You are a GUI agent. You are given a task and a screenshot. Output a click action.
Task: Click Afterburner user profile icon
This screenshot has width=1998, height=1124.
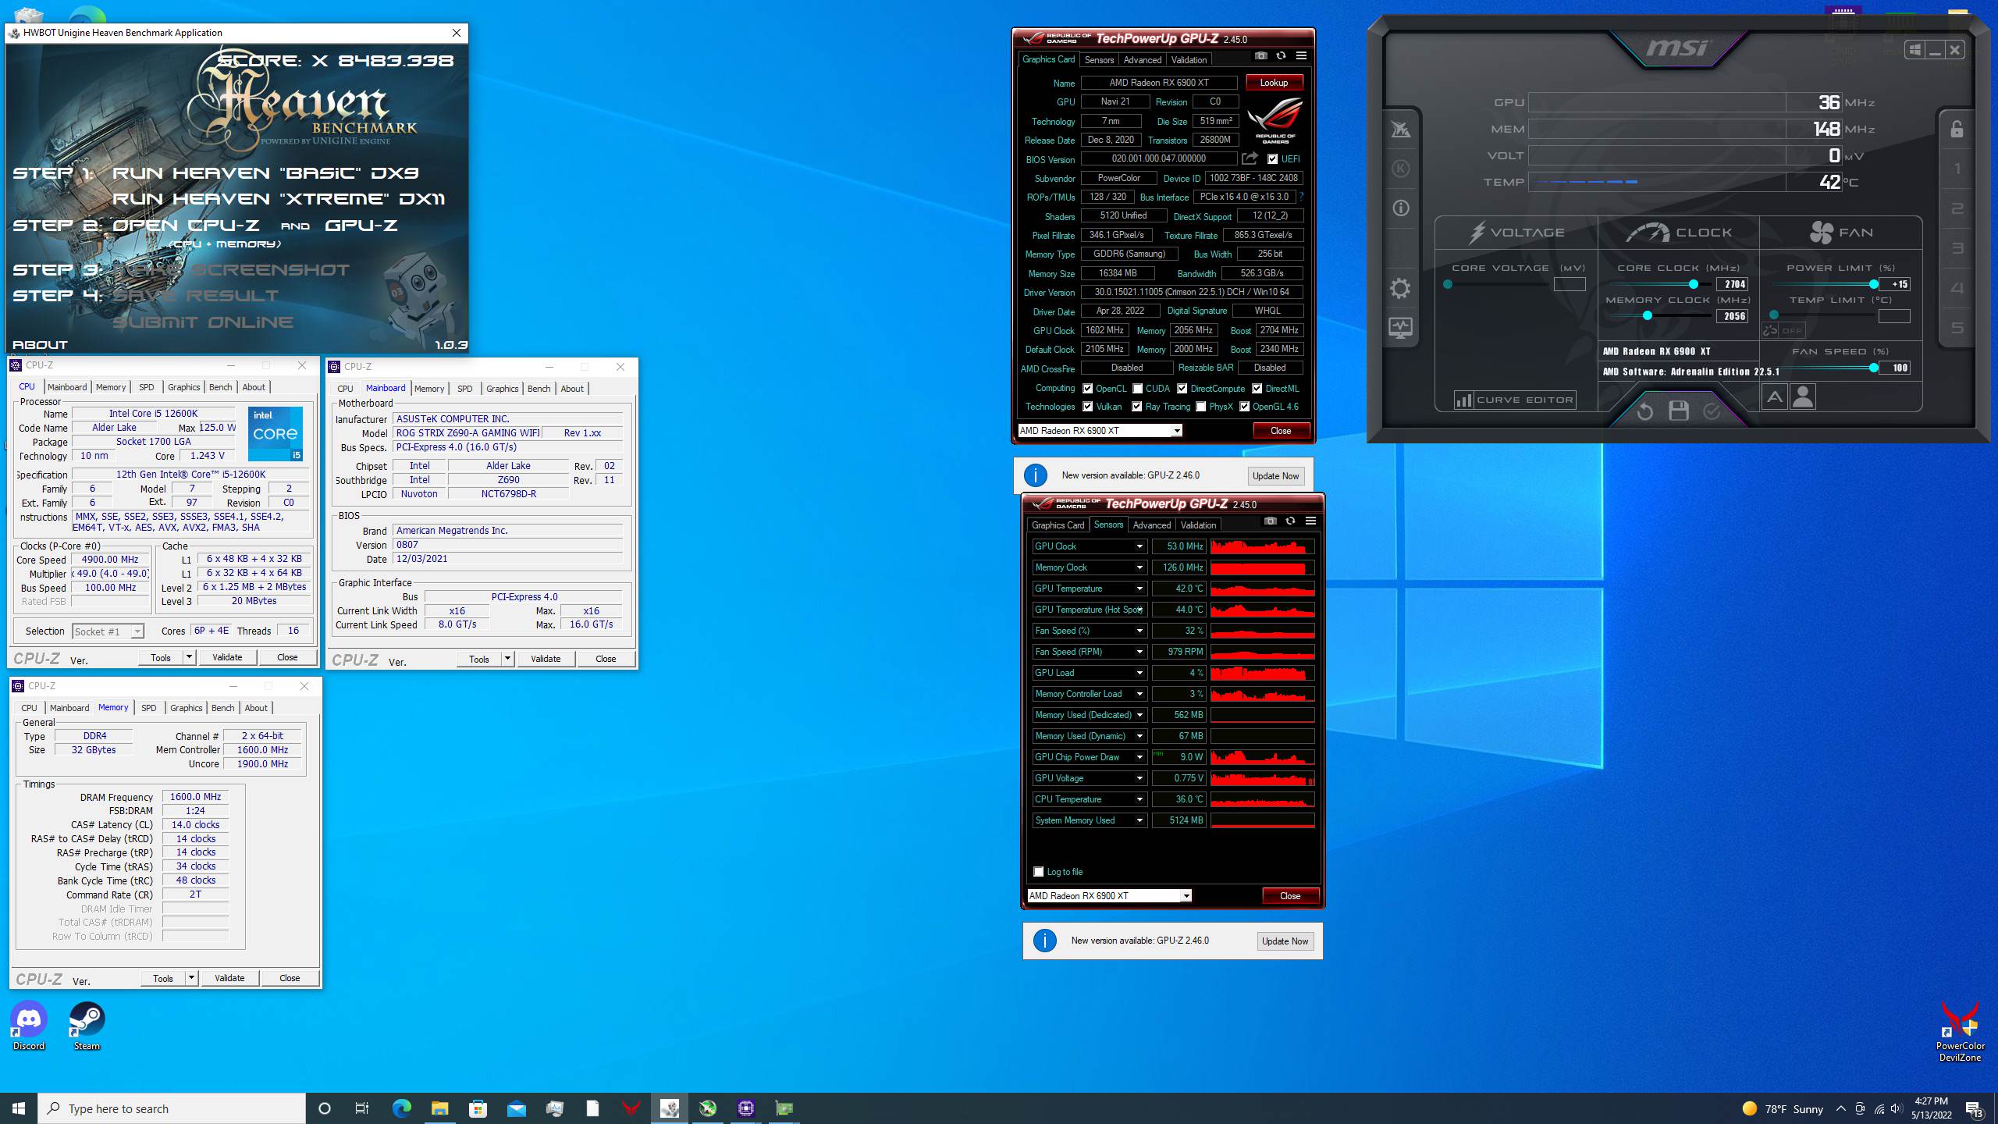click(x=1803, y=397)
